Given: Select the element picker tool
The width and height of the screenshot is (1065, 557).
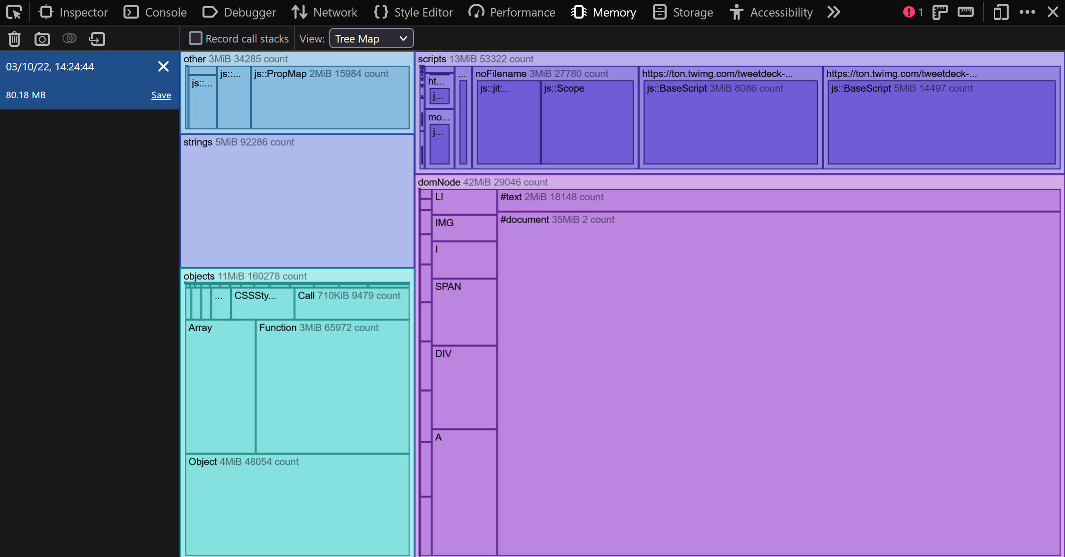Looking at the screenshot, I should coord(14,12).
